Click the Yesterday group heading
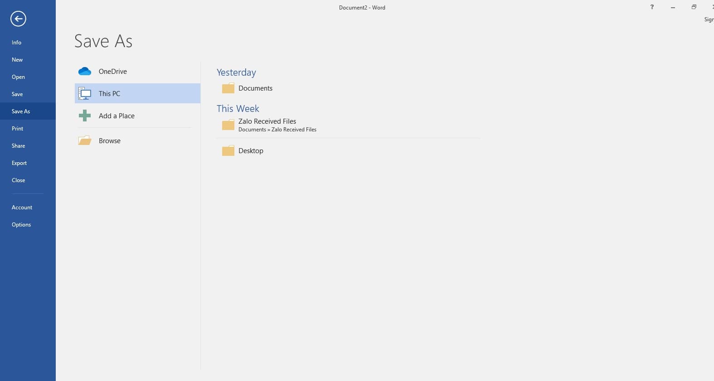714x381 pixels. coord(236,72)
